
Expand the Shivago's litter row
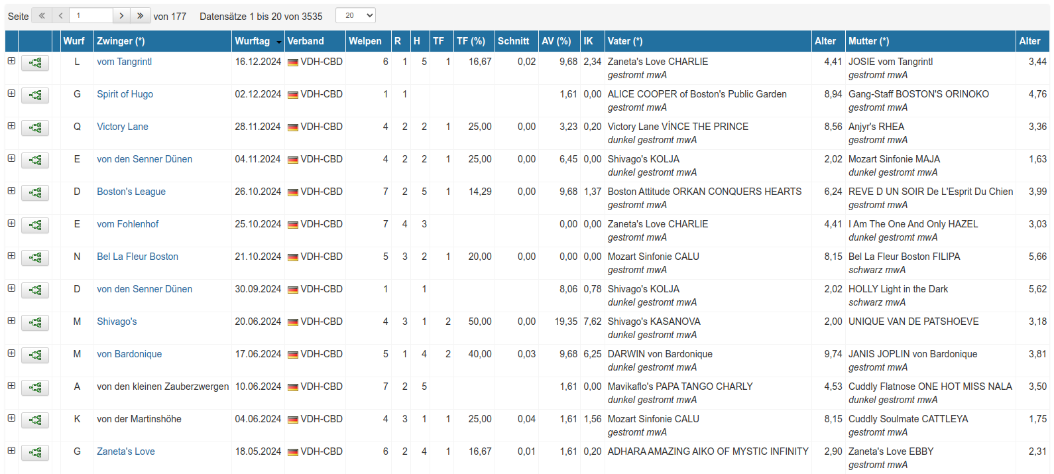pyautogui.click(x=11, y=320)
